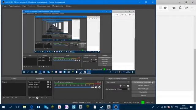Viewport: 196px width, 110px height.
Task: Click the mixer panel vertical scrollbar
Action: pos(103,90)
